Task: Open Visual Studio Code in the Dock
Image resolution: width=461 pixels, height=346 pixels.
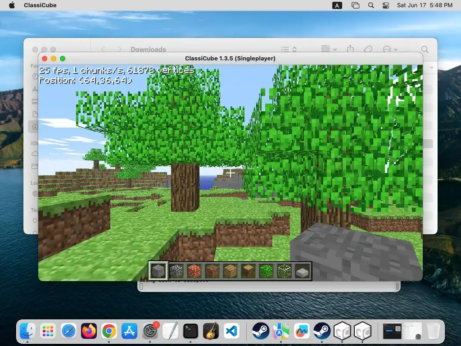Action: (231, 331)
